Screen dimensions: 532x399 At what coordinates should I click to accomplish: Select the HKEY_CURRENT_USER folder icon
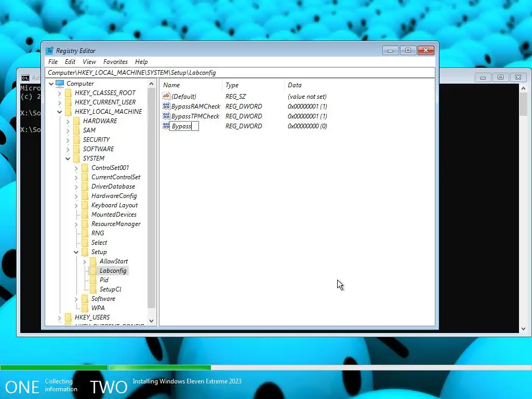(x=68, y=102)
